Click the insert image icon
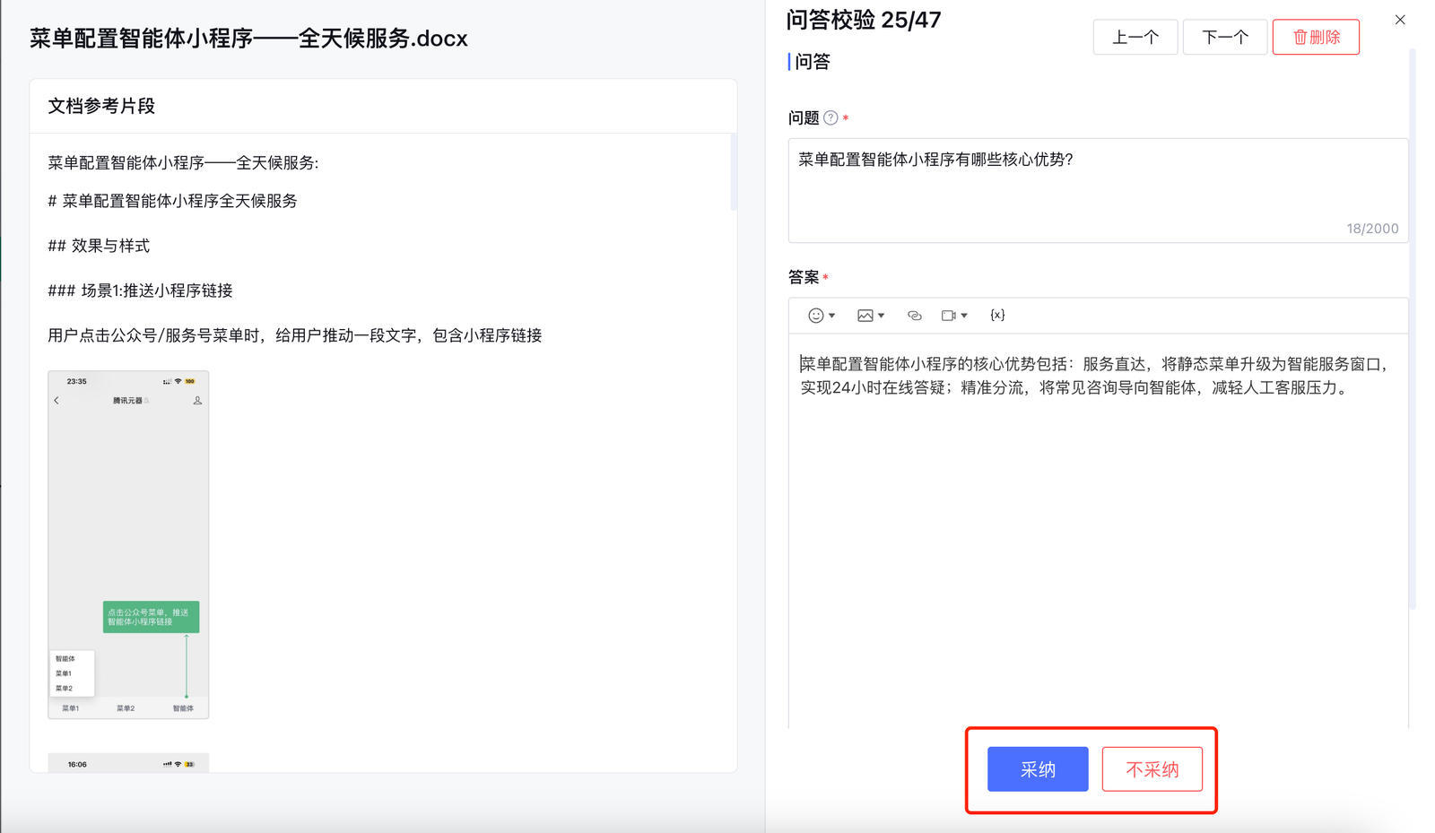Screen dimensions: 1435x833 (x=865, y=316)
